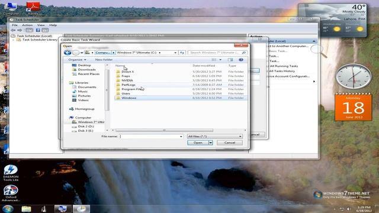This screenshot has width=379, height=213.
Task: Open File menu in Task Scheduler
Action: 15,25
